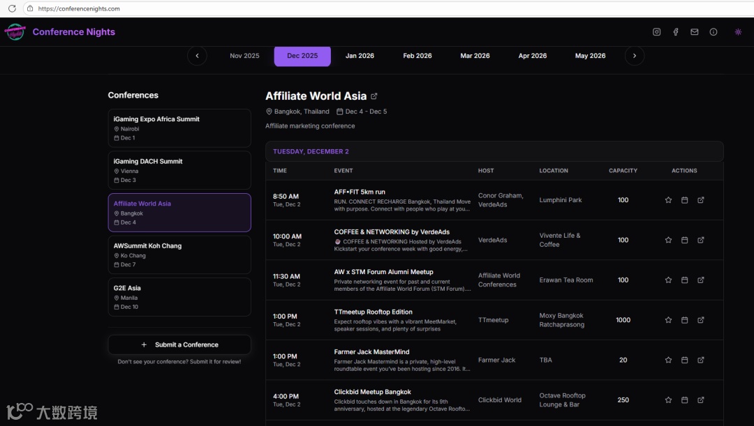Image resolution: width=754 pixels, height=426 pixels.
Task: Favorite the AFF•FIT 5km run event
Action: (668, 200)
